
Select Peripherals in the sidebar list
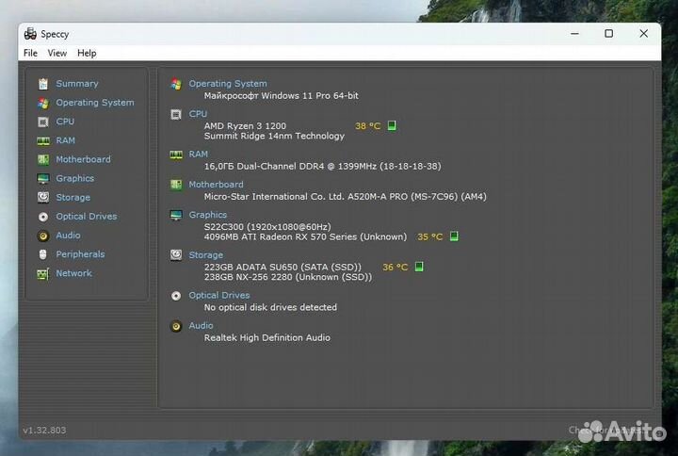click(x=80, y=254)
